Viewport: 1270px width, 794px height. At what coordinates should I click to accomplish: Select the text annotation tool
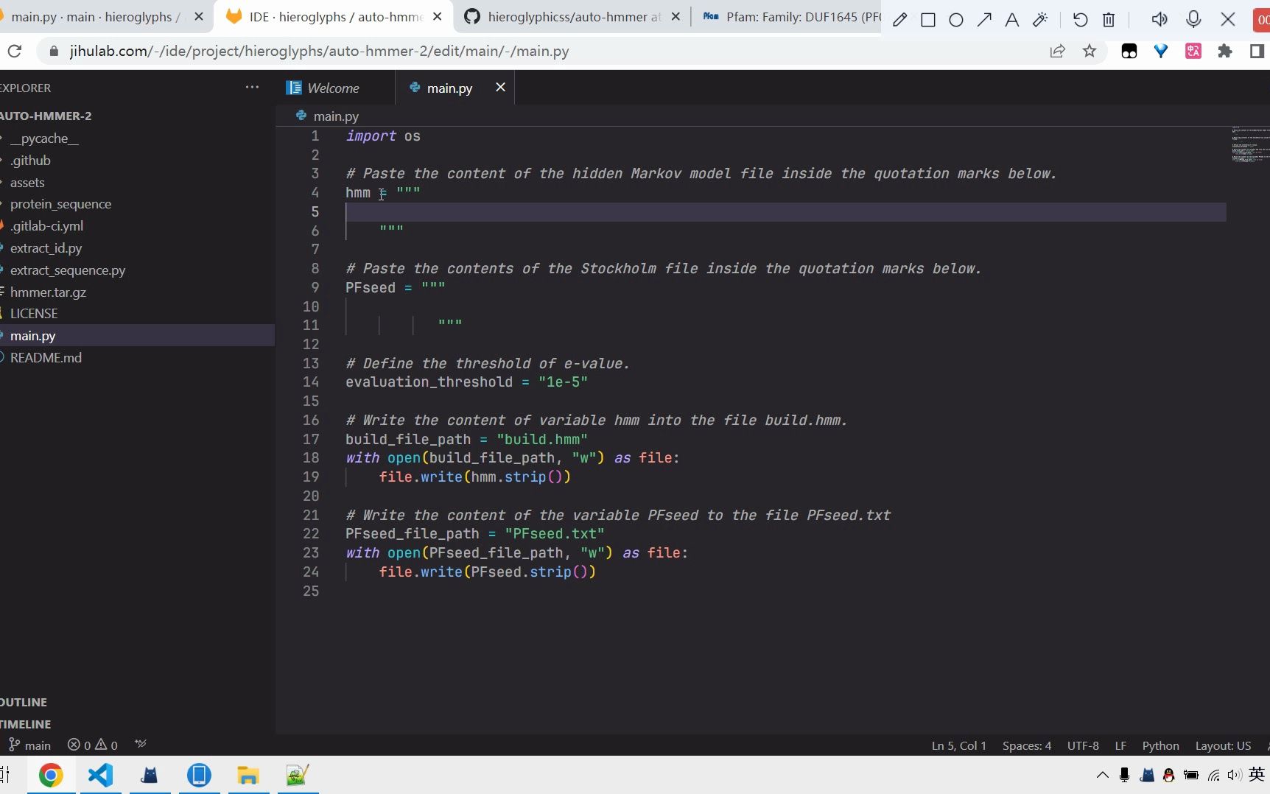(x=1012, y=20)
